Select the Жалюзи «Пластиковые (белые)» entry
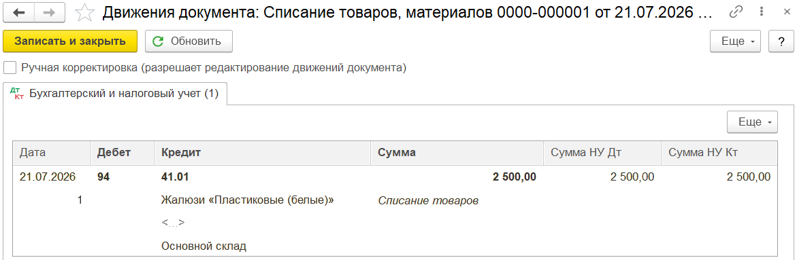The image size is (797, 260). 247,200
